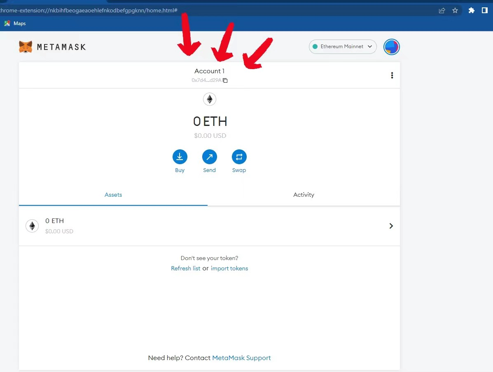493x372 pixels.
Task: Click the Swap icon button
Action: [239, 157]
